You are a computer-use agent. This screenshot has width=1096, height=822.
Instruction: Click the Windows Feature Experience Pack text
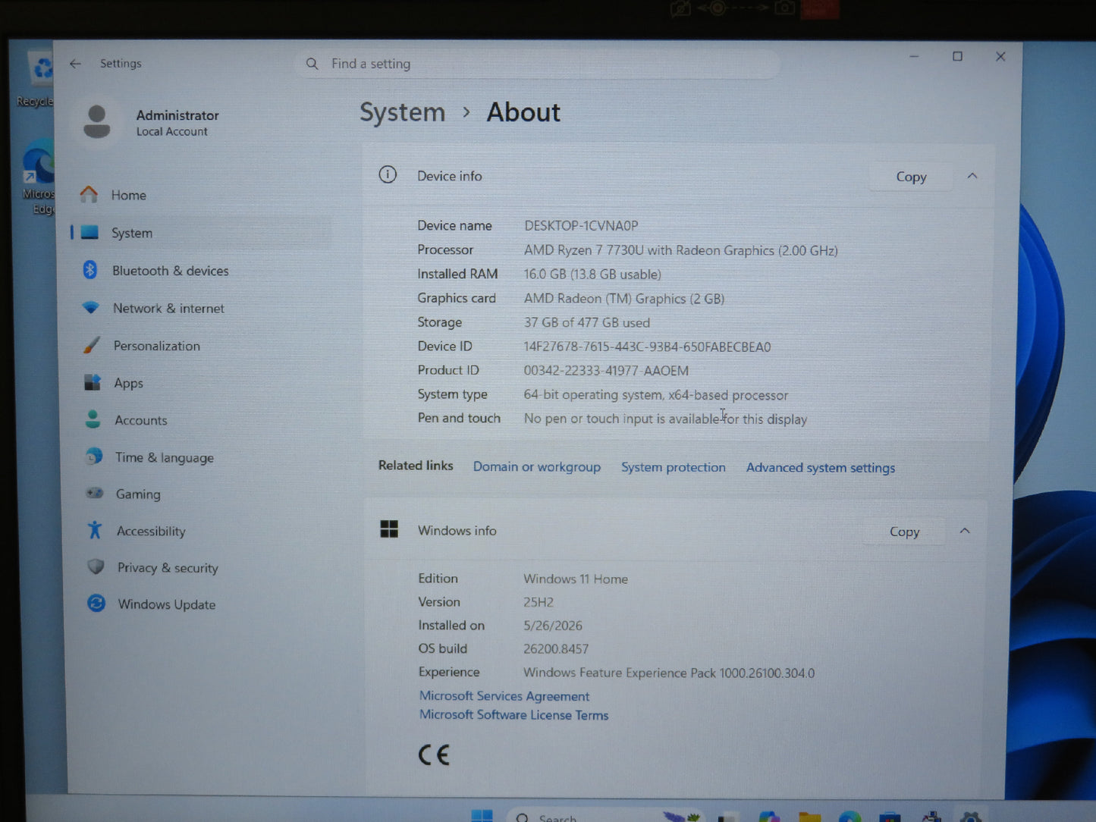(669, 673)
